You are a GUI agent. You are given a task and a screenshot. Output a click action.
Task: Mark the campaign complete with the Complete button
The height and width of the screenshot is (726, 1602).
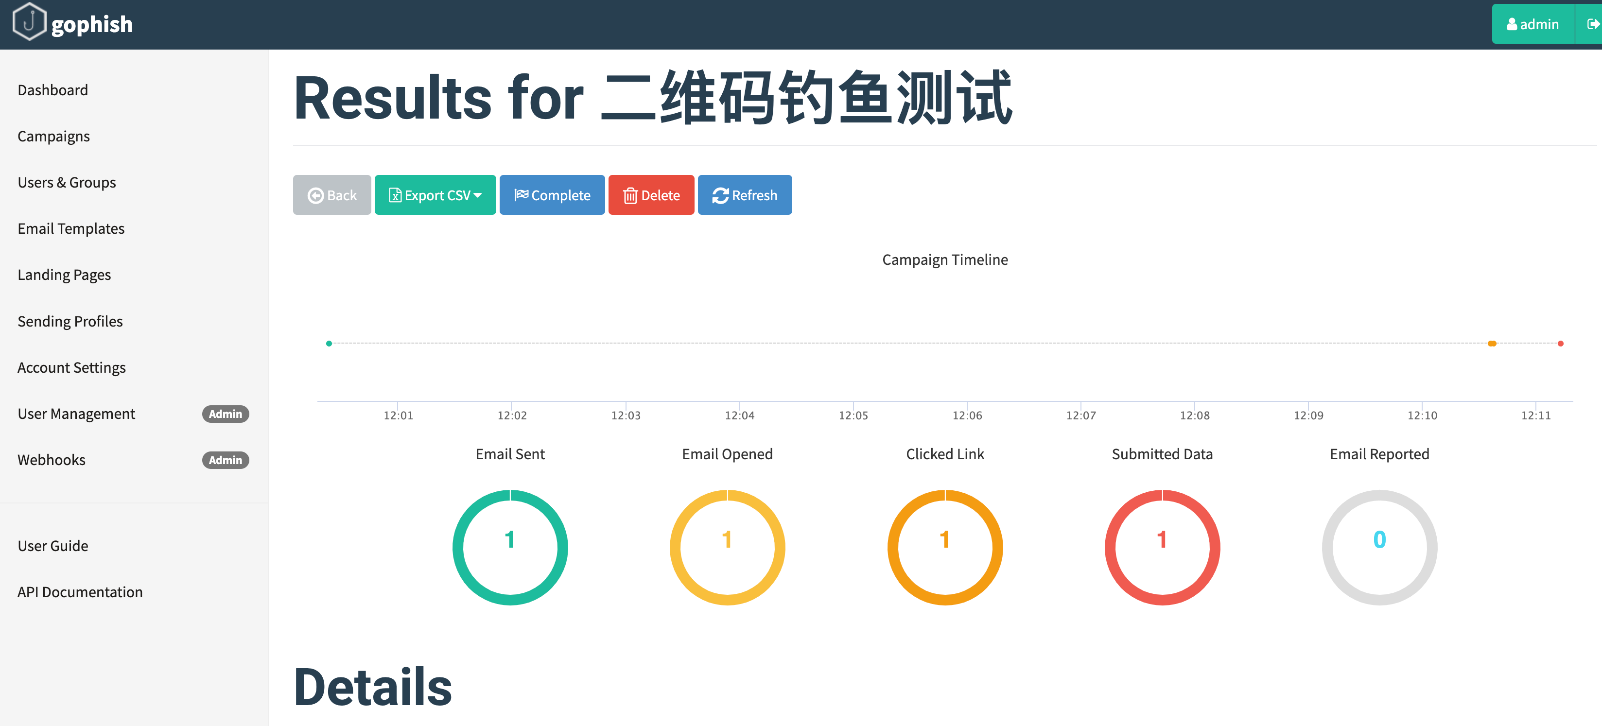pyautogui.click(x=552, y=195)
